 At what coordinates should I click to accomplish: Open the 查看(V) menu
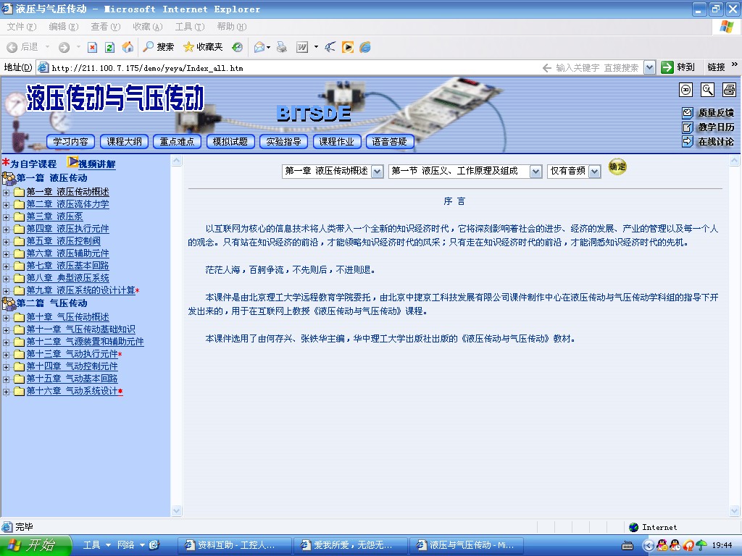[x=105, y=27]
